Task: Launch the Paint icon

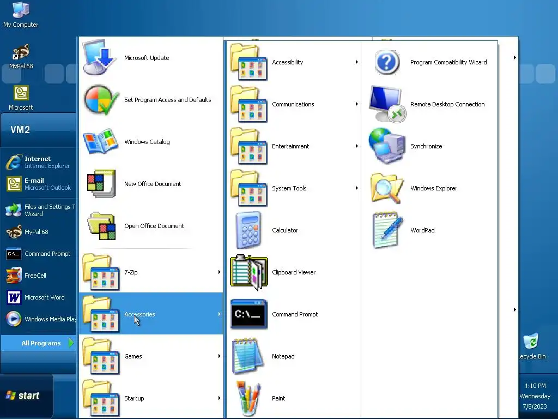Action: [x=248, y=398]
